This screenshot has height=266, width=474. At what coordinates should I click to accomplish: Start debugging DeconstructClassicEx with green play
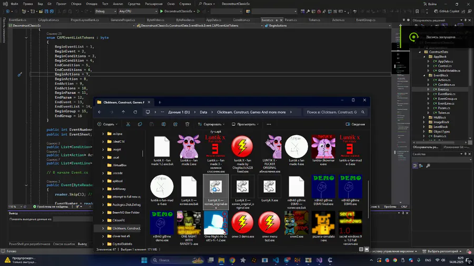coord(162,11)
